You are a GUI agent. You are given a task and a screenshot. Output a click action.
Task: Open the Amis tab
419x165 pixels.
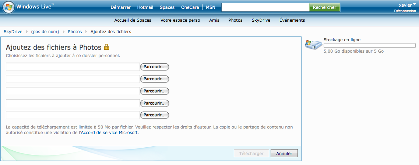214,20
